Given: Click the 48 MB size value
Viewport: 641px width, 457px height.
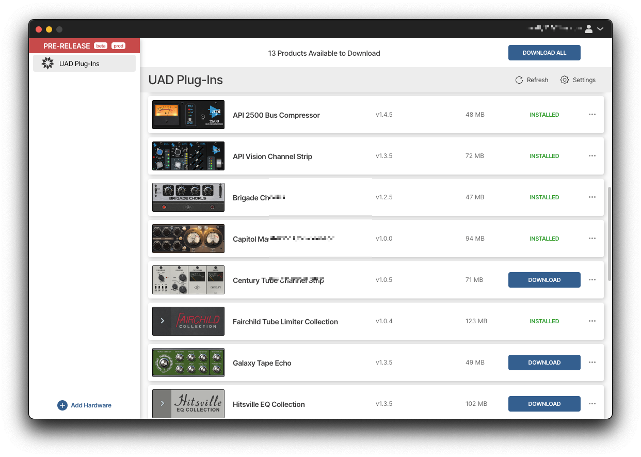Looking at the screenshot, I should pos(475,115).
